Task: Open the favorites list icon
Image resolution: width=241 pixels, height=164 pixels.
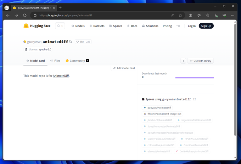Action: click(x=199, y=15)
